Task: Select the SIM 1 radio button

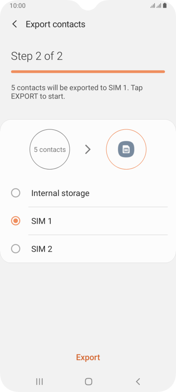Action: coord(16,221)
